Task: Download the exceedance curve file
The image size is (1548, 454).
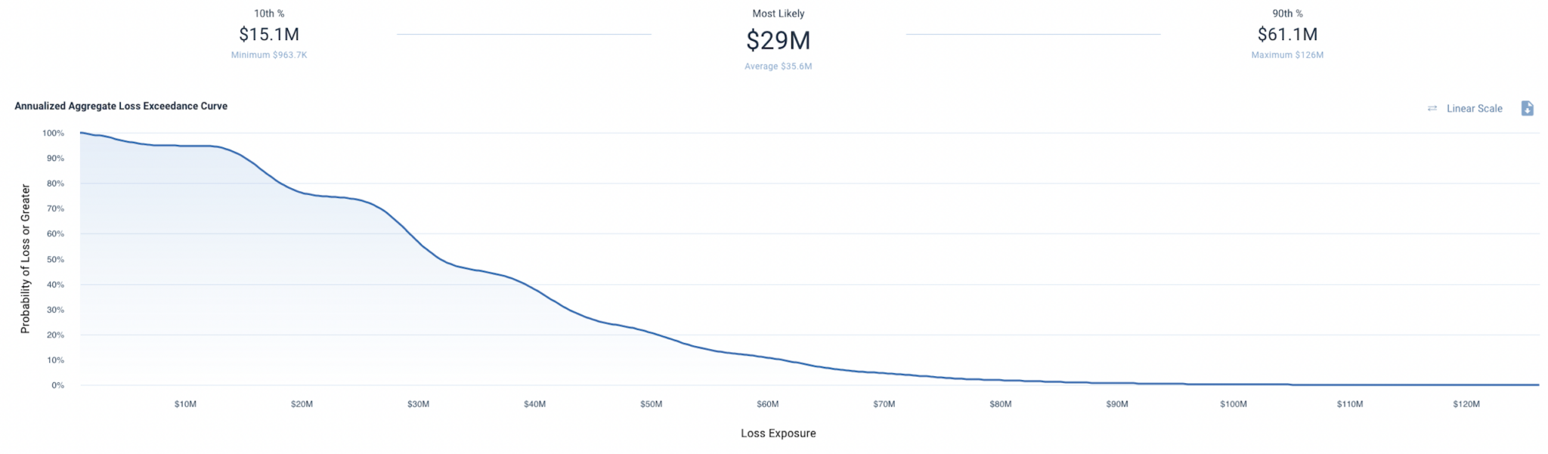Action: 1527,109
